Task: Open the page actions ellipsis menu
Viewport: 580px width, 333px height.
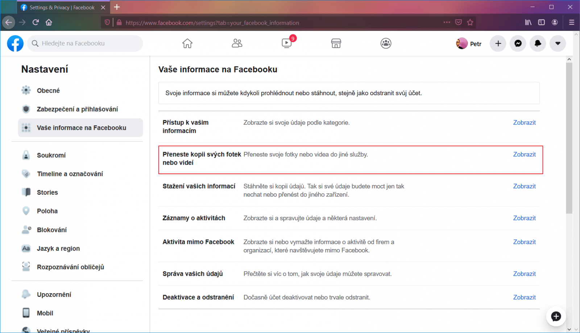Action: (x=447, y=22)
